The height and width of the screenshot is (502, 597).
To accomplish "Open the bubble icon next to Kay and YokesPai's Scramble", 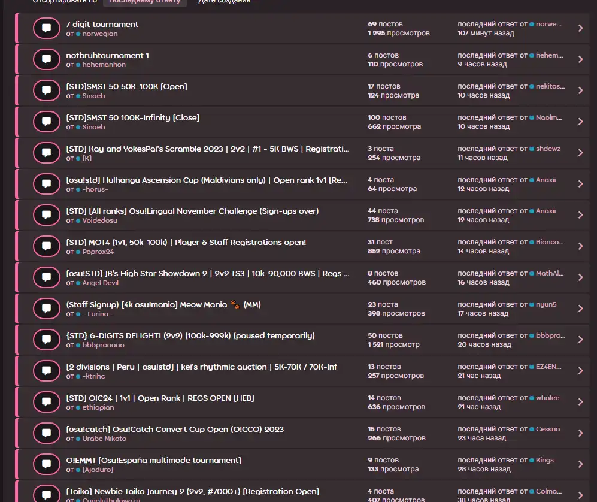I will 47,153.
